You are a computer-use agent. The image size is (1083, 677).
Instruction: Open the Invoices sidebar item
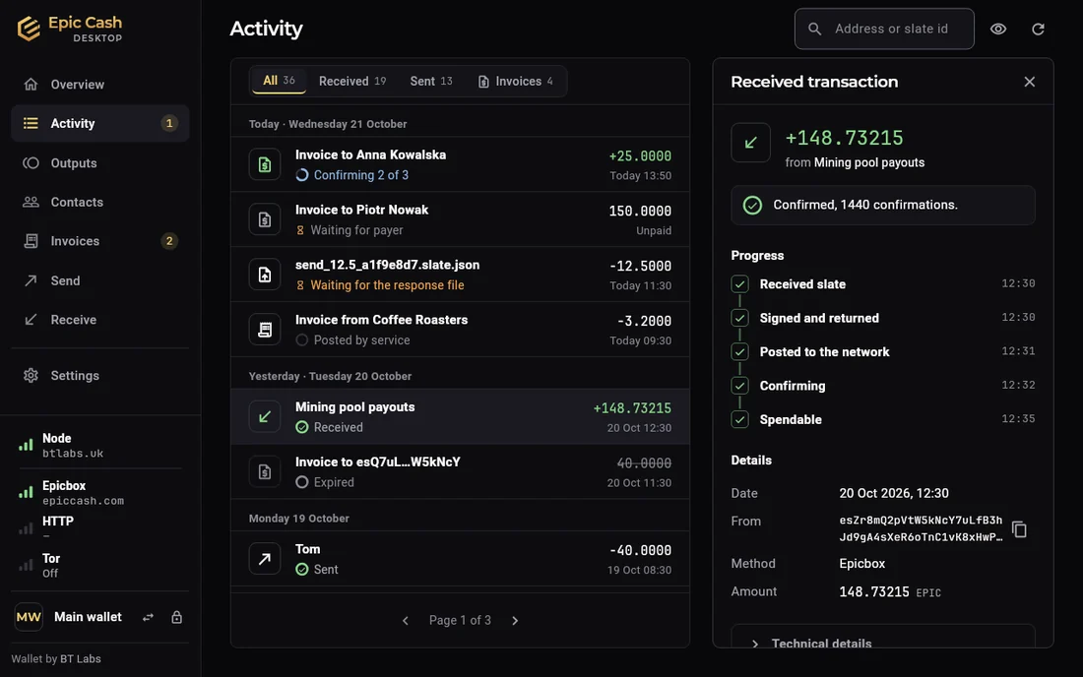tap(100, 241)
